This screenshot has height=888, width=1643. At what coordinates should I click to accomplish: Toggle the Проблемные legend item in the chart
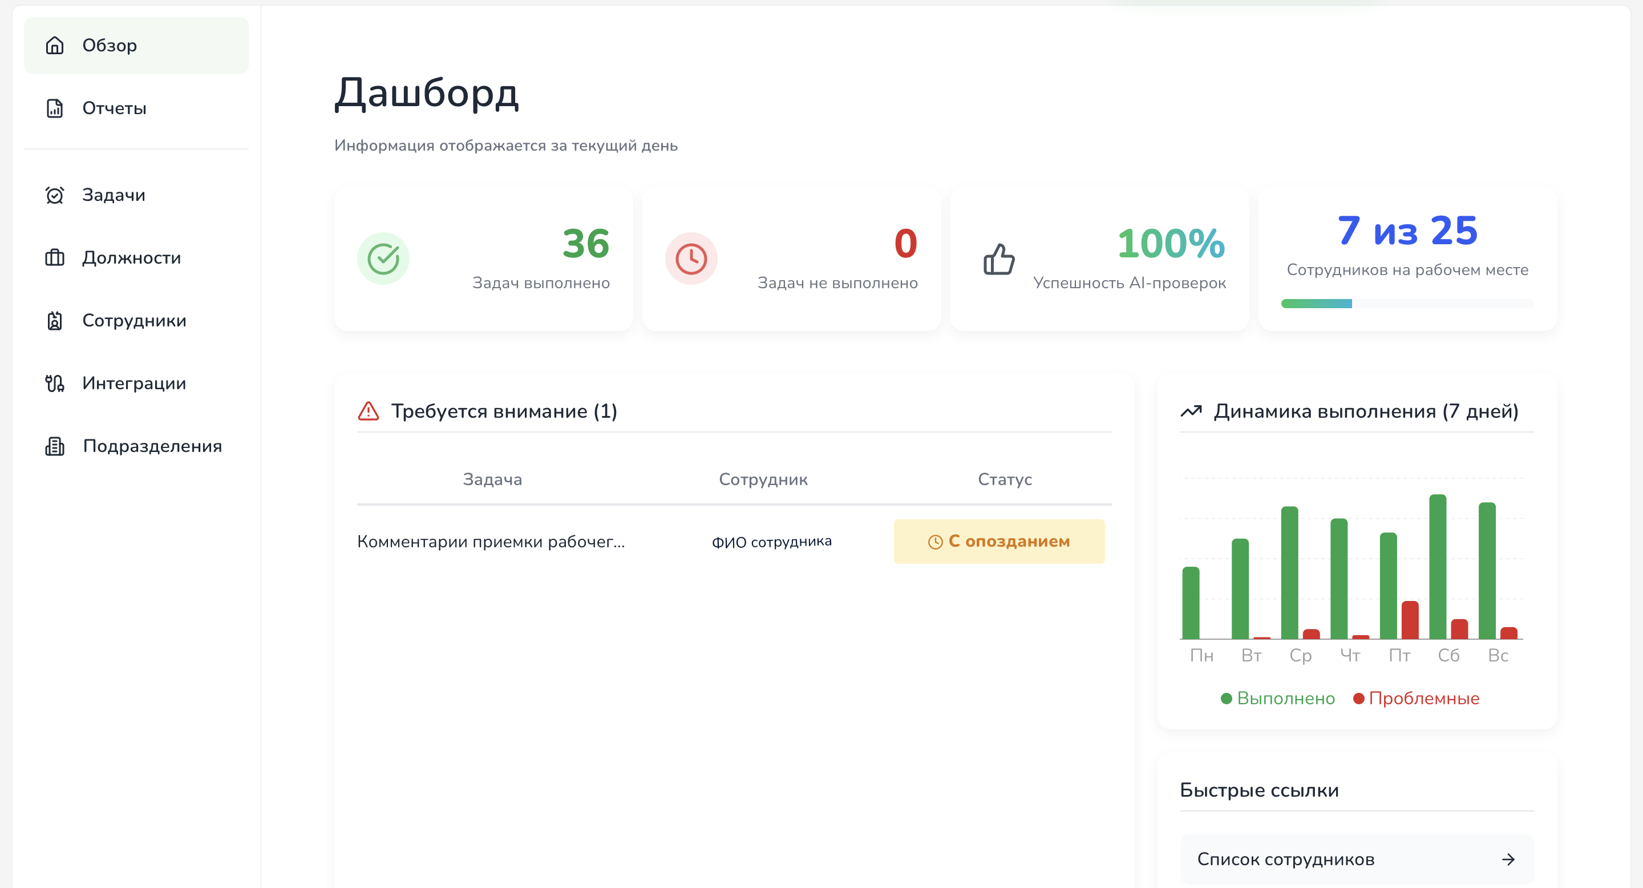(x=1416, y=699)
